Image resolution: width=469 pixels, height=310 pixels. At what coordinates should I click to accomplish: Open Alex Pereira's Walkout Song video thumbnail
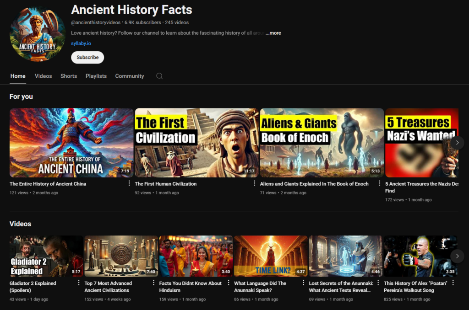click(x=420, y=256)
